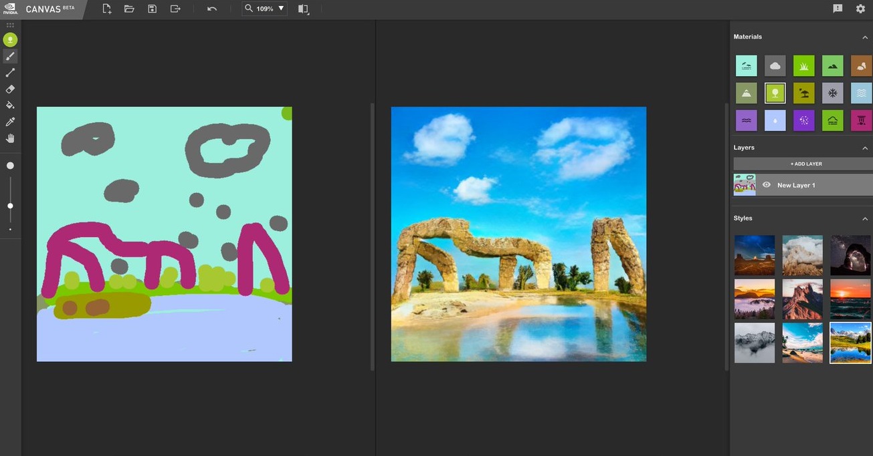This screenshot has width=873, height=456.
Task: Select the Line tool
Action: 10,73
